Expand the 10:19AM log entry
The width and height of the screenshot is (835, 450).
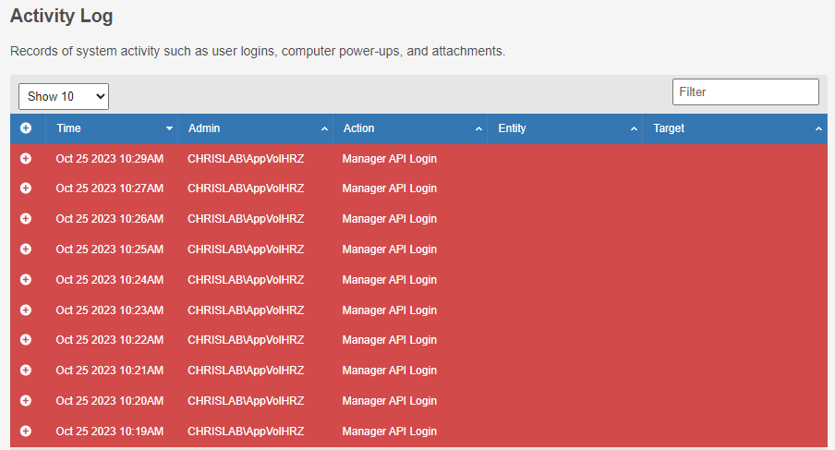[x=26, y=432]
